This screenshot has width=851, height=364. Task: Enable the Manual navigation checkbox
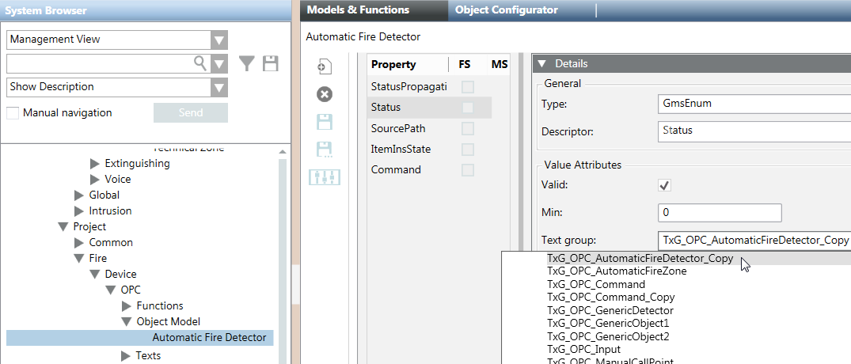13,113
